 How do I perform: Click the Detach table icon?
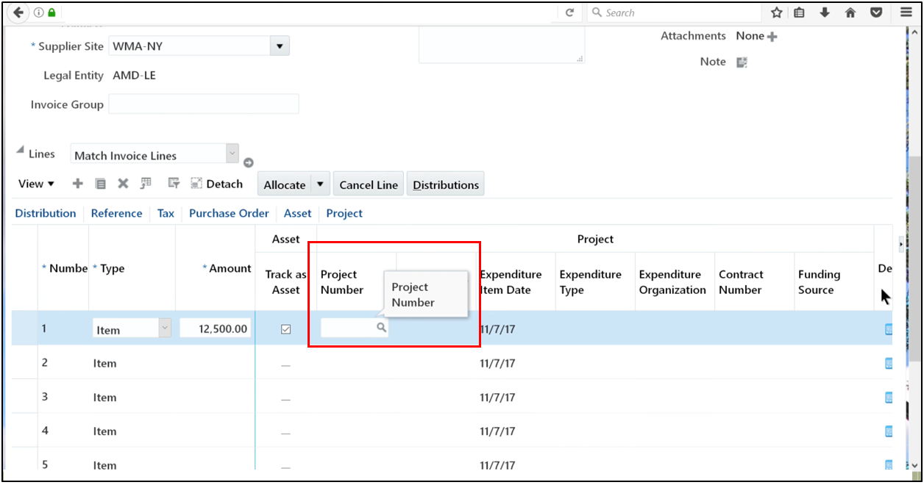(x=196, y=184)
